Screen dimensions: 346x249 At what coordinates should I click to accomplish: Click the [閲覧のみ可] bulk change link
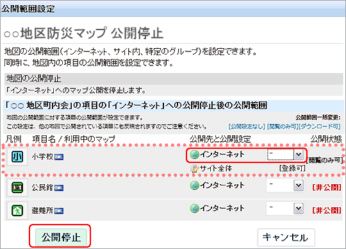(283, 126)
